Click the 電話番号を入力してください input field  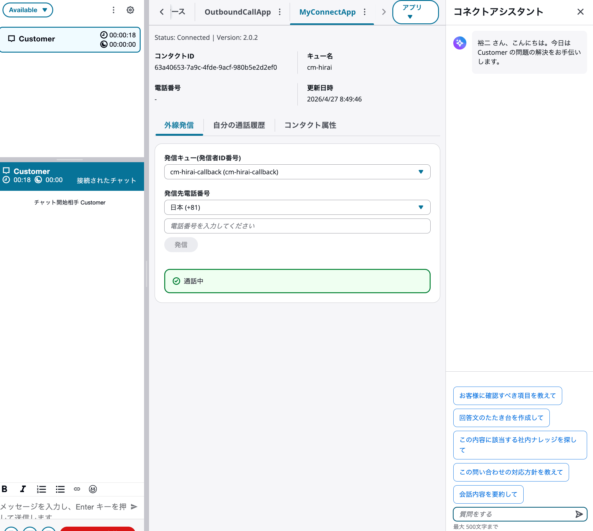coord(297,226)
